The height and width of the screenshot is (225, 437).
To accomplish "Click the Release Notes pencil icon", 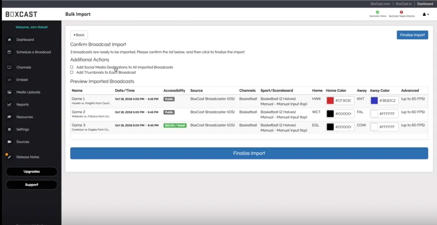I will (9, 157).
